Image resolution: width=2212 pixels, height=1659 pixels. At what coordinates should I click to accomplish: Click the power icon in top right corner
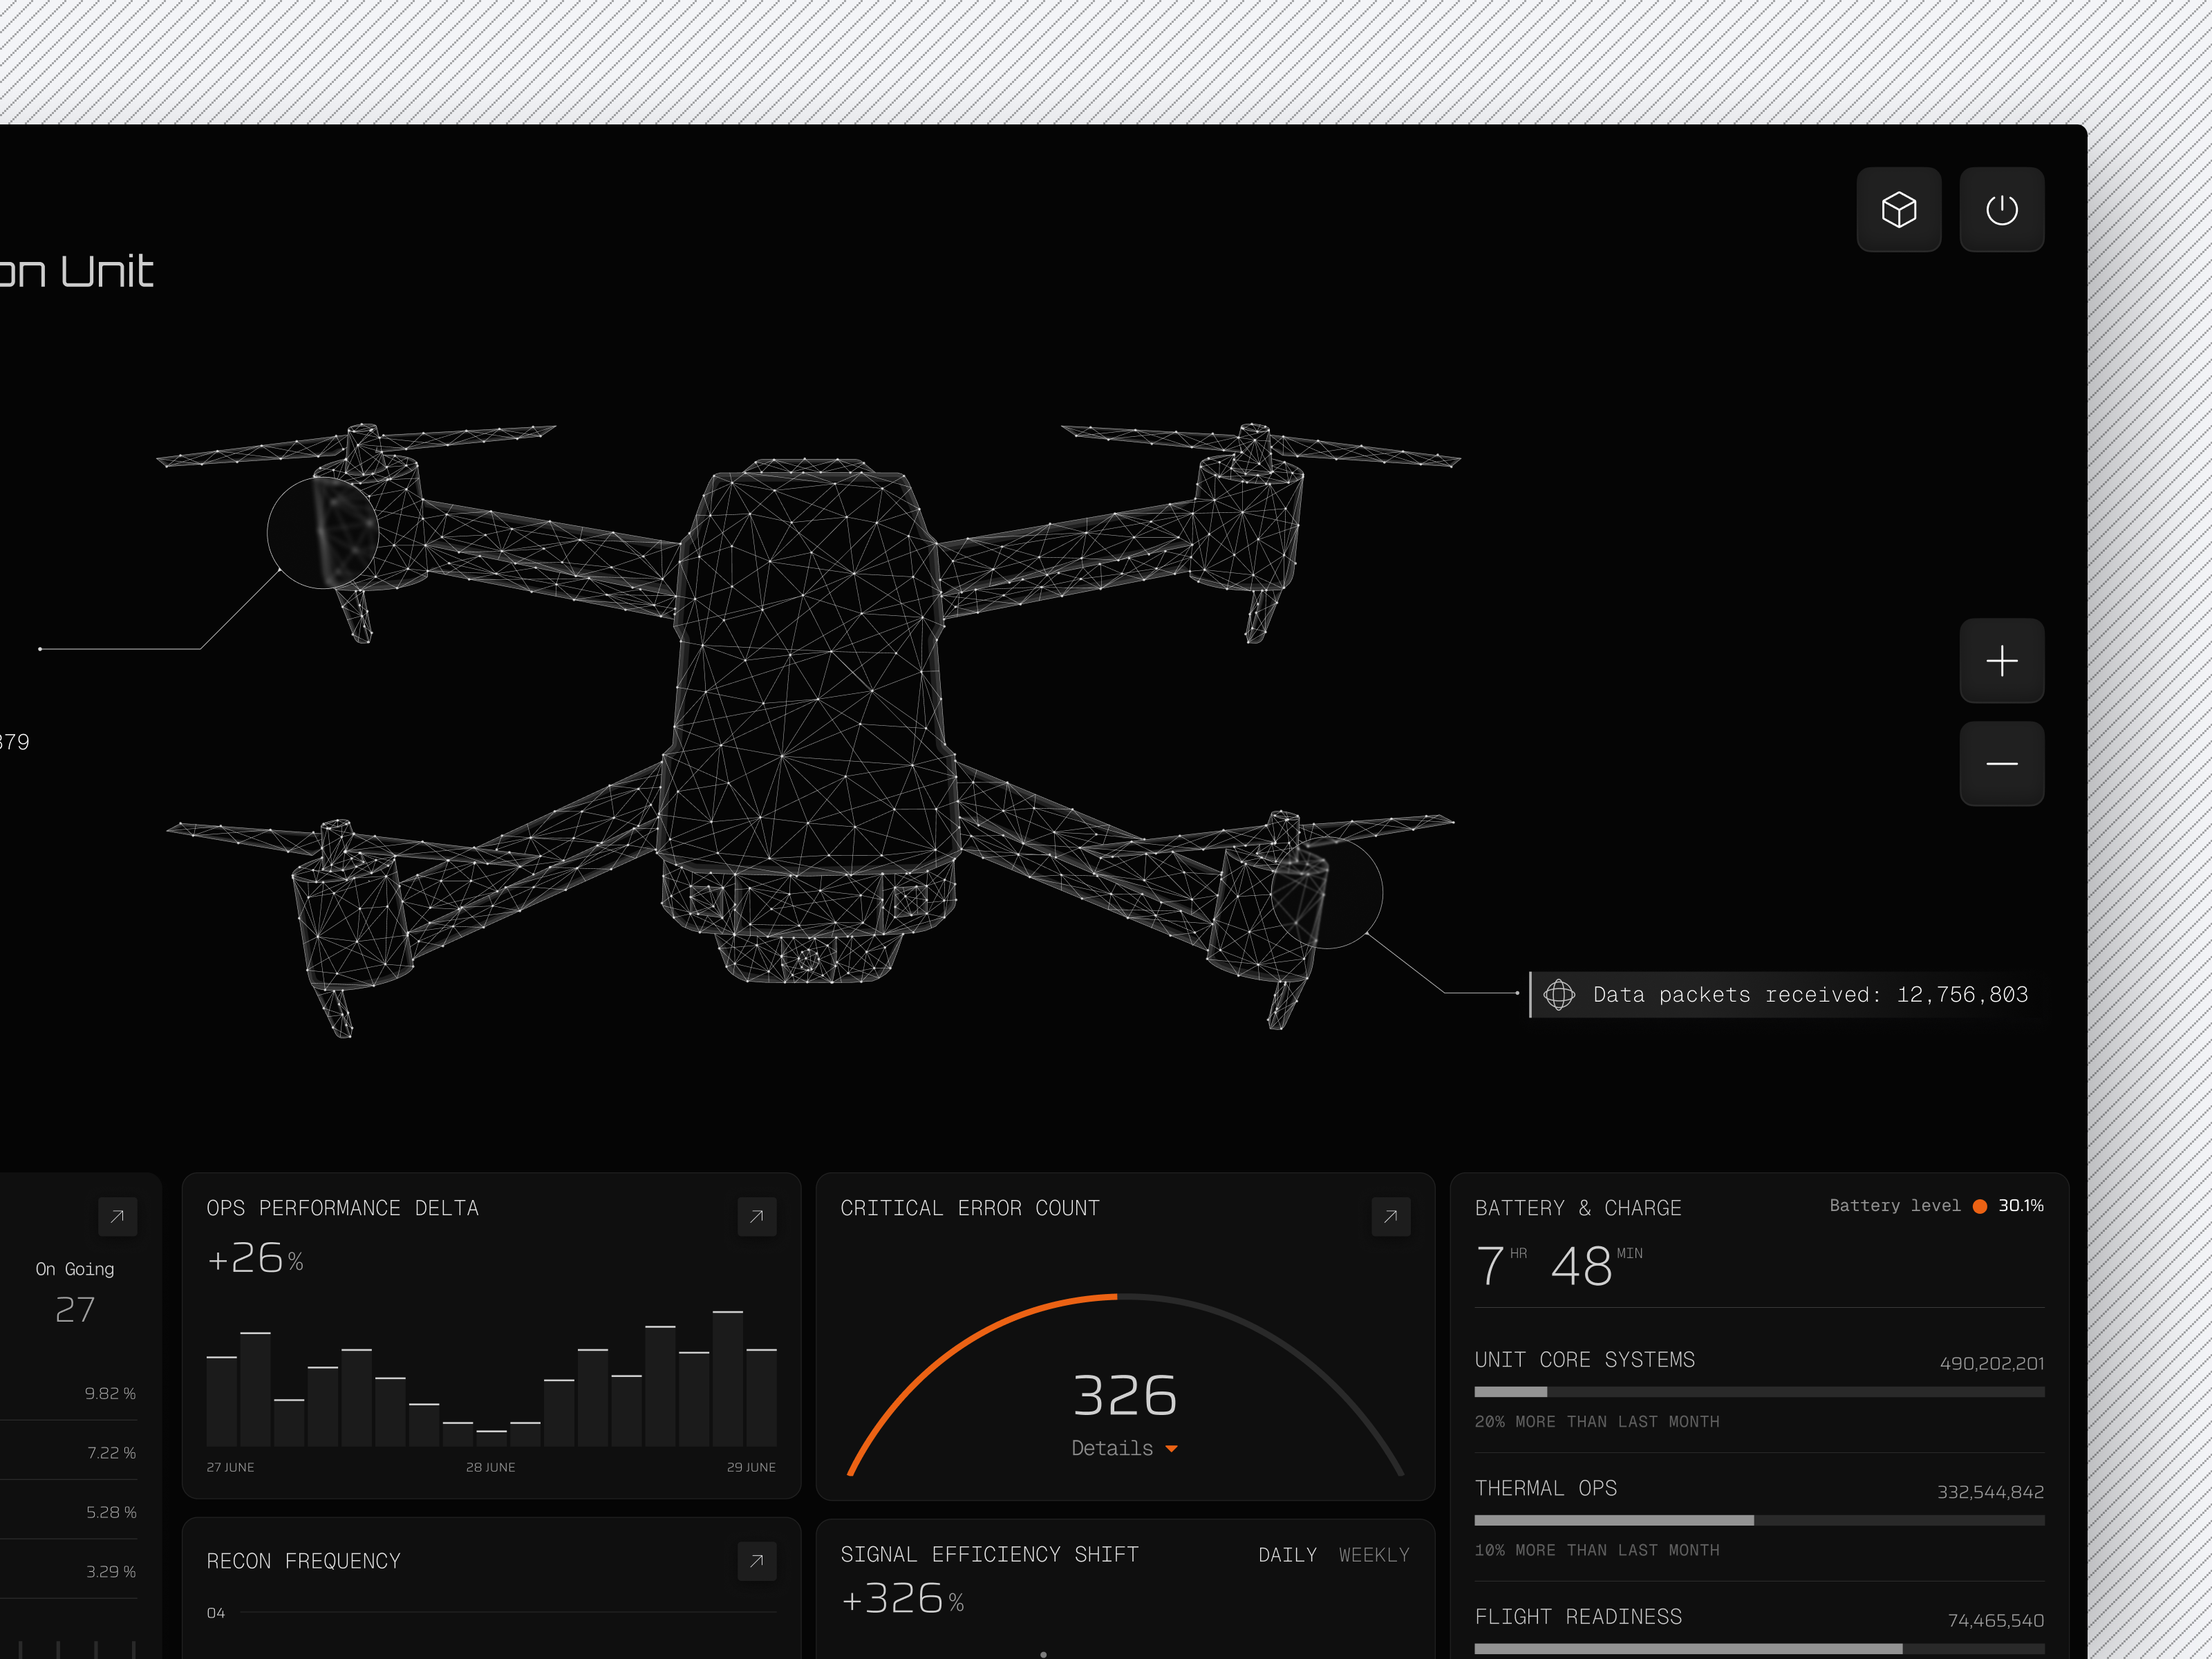2001,209
